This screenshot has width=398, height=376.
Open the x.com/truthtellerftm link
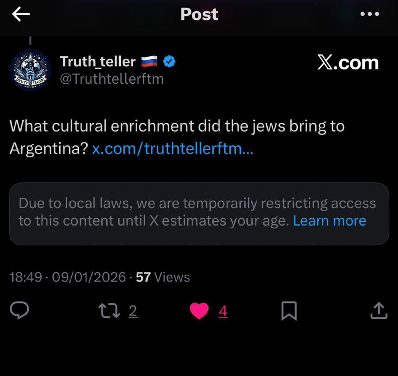pos(173,148)
